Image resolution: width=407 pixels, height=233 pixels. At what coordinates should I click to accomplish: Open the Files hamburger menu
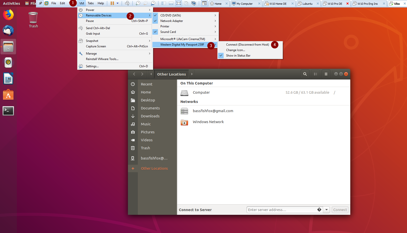[x=326, y=74]
